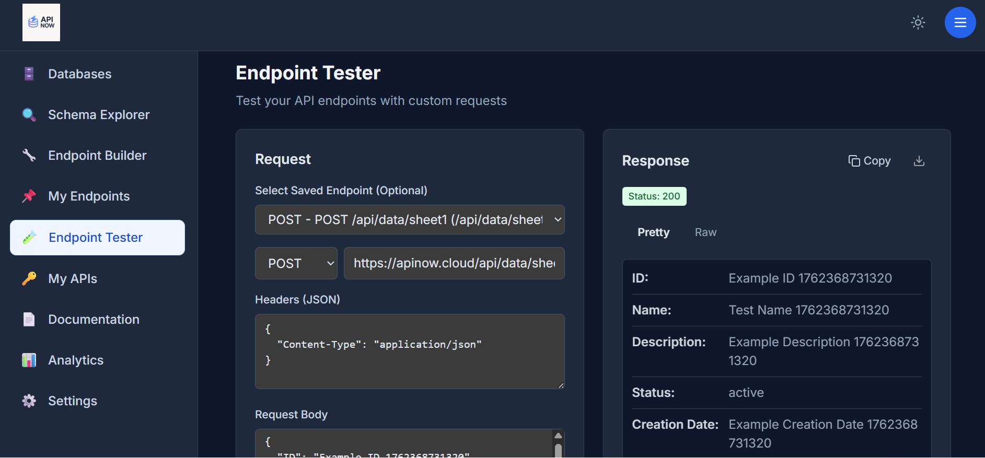
Task: Click the Documentation page icon
Action: tap(29, 319)
